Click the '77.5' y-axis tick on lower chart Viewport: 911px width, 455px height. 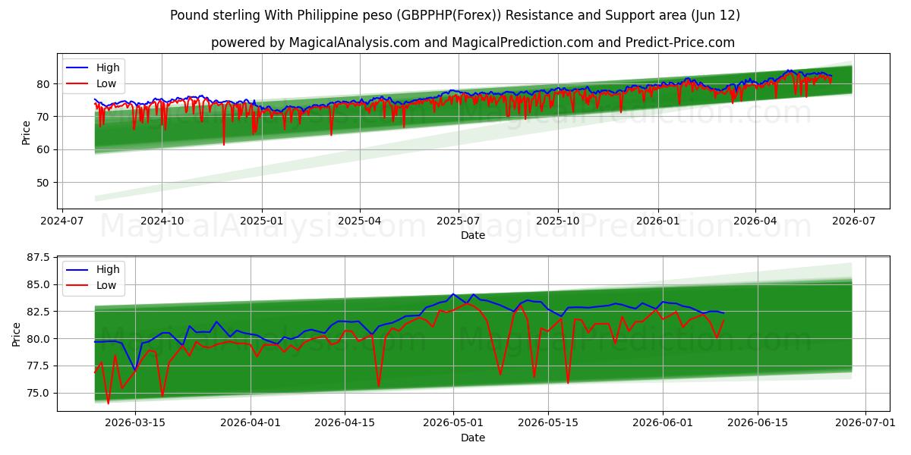(39, 366)
